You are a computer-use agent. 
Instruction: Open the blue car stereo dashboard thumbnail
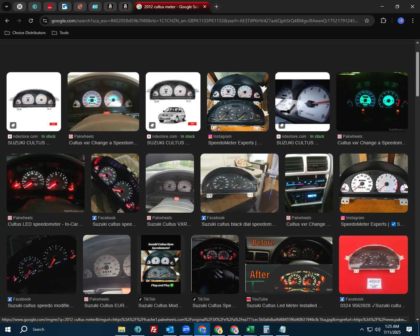309,183
